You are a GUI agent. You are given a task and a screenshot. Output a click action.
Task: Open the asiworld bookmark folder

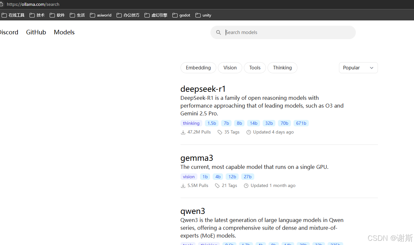101,15
